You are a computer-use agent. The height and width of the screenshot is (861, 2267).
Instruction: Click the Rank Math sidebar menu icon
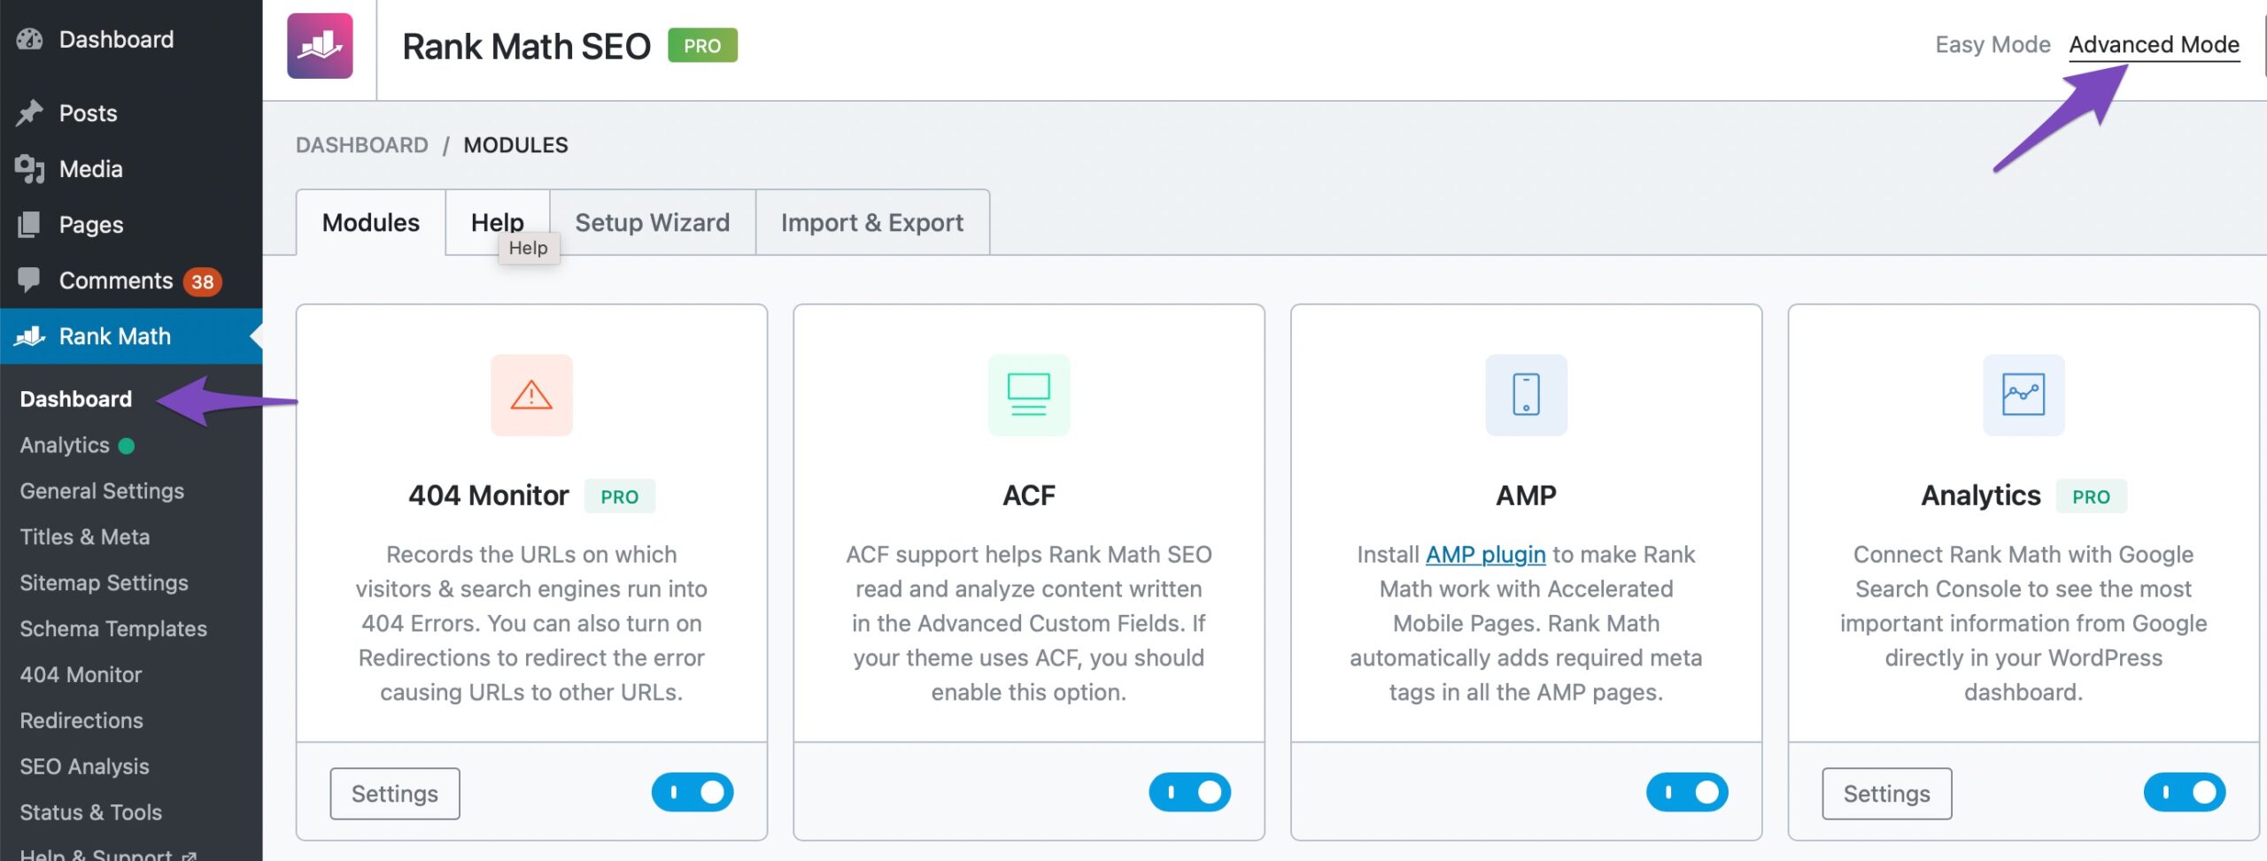(29, 336)
